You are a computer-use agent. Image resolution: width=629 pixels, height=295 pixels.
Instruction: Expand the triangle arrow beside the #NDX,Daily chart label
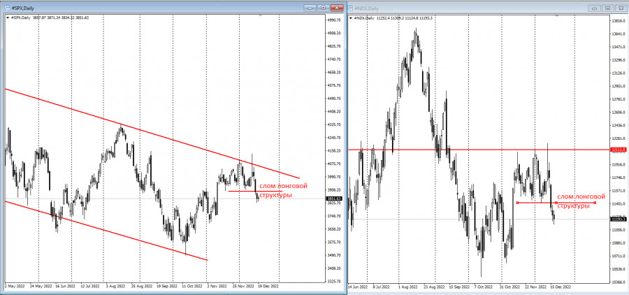tap(352, 17)
